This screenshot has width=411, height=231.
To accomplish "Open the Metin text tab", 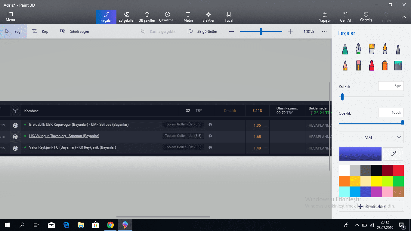I will [188, 17].
